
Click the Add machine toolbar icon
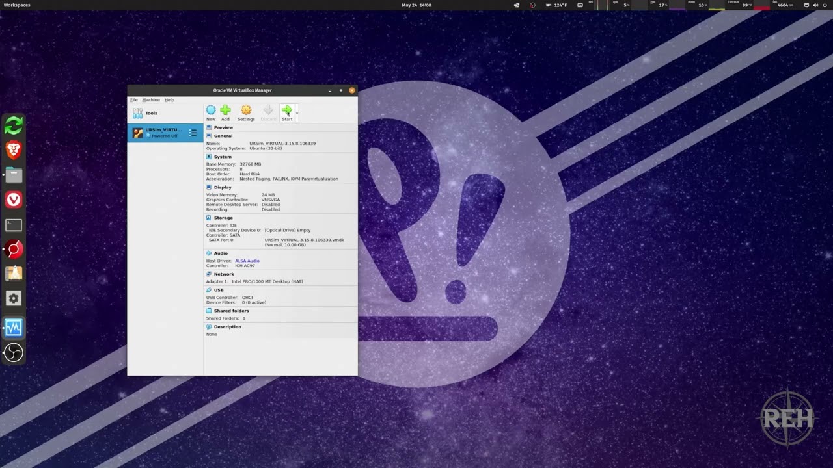[x=225, y=110]
